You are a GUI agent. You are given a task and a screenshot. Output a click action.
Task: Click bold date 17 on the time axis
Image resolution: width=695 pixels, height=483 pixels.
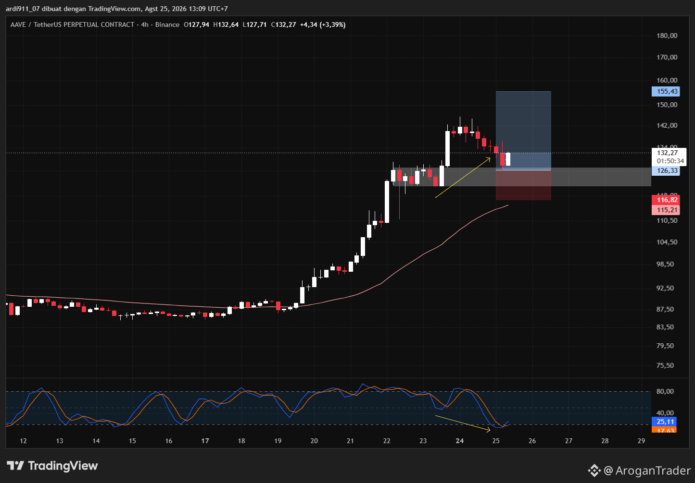coord(205,441)
